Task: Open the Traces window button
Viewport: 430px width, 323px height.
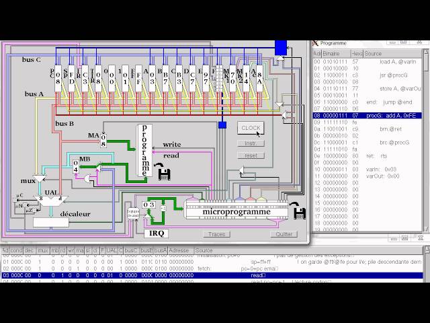Action: click(x=217, y=234)
